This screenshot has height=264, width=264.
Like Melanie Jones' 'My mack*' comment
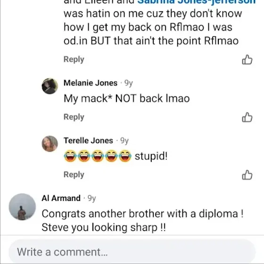point(247,117)
